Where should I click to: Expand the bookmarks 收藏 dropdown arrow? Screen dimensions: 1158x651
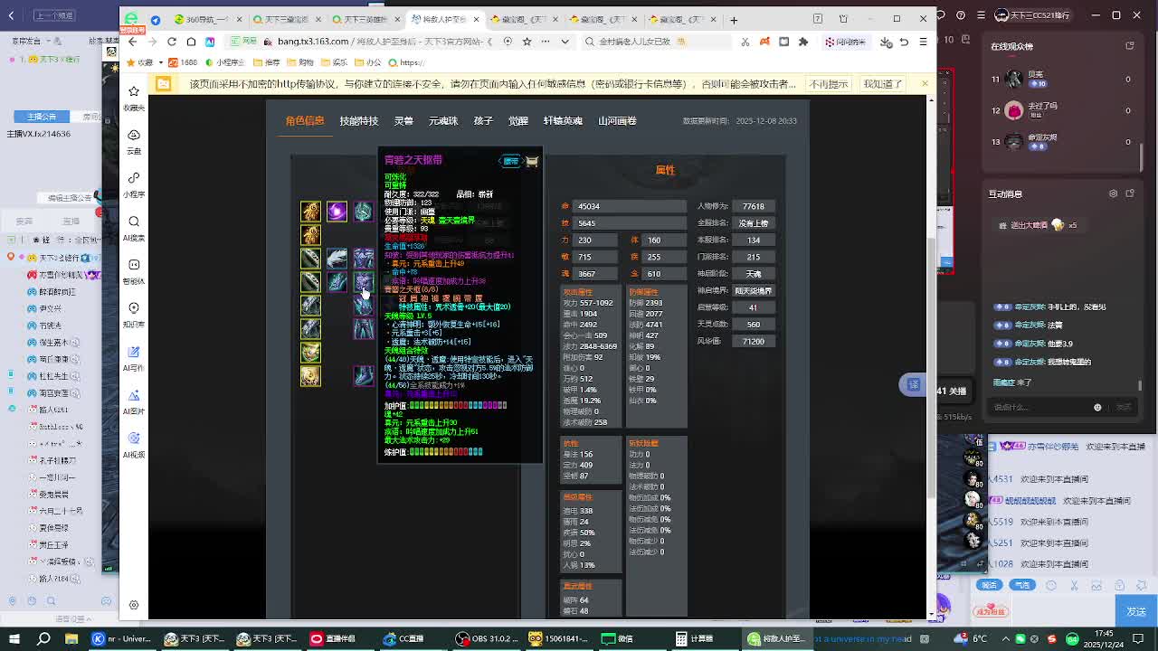pyautogui.click(x=159, y=62)
